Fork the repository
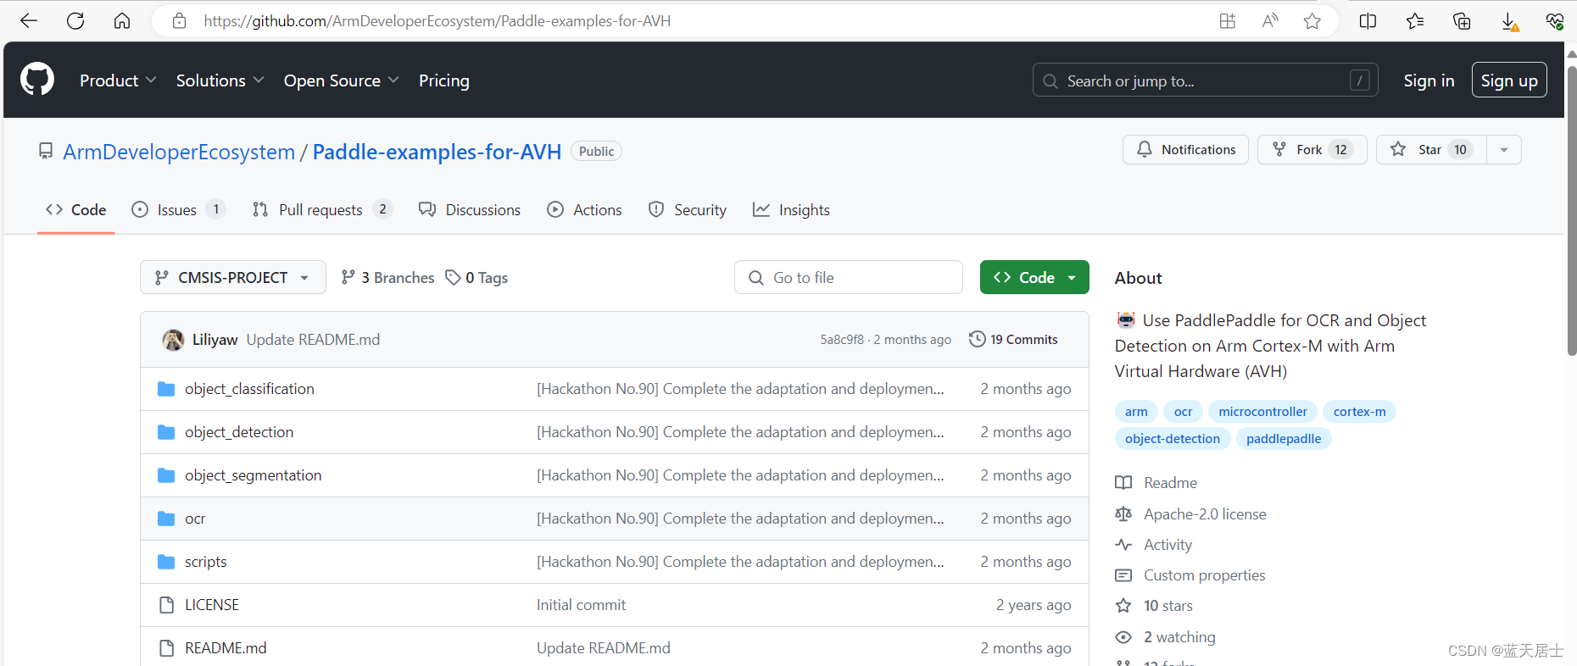The height and width of the screenshot is (666, 1577). pyautogui.click(x=1312, y=150)
